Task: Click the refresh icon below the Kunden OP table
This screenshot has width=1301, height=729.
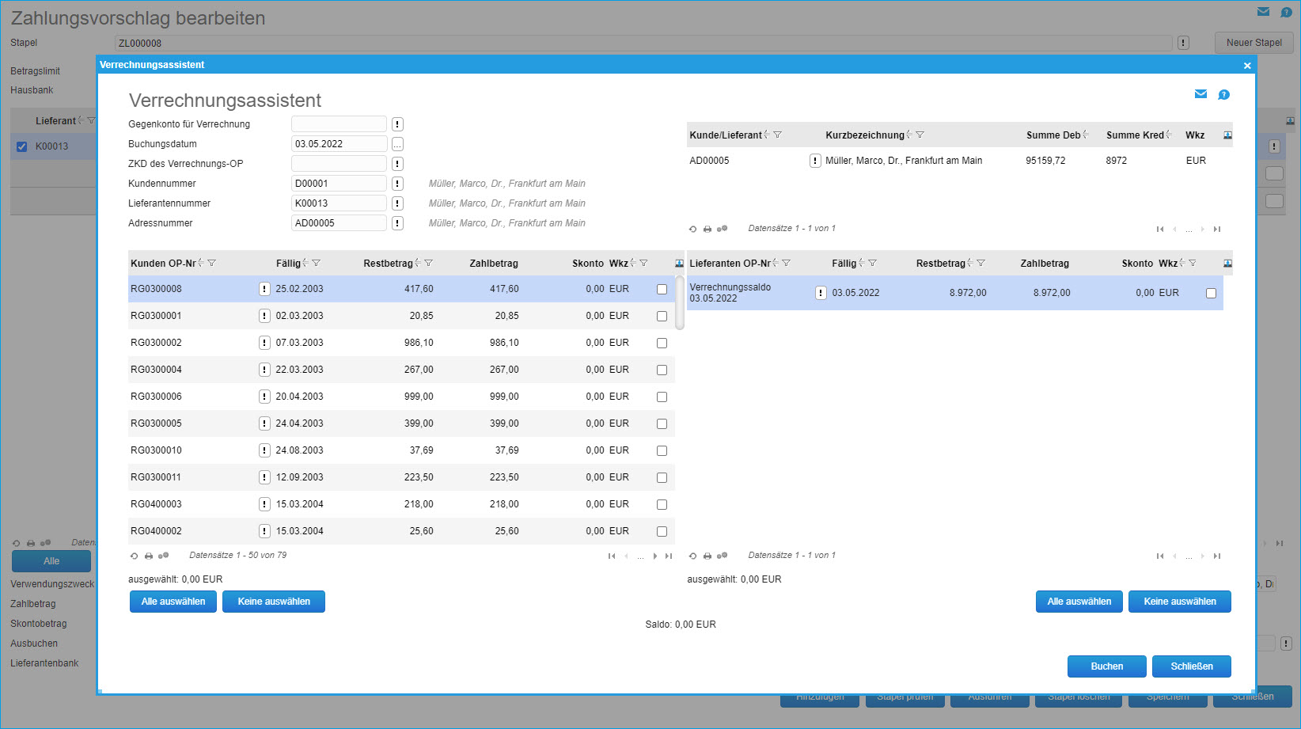Action: click(x=134, y=556)
